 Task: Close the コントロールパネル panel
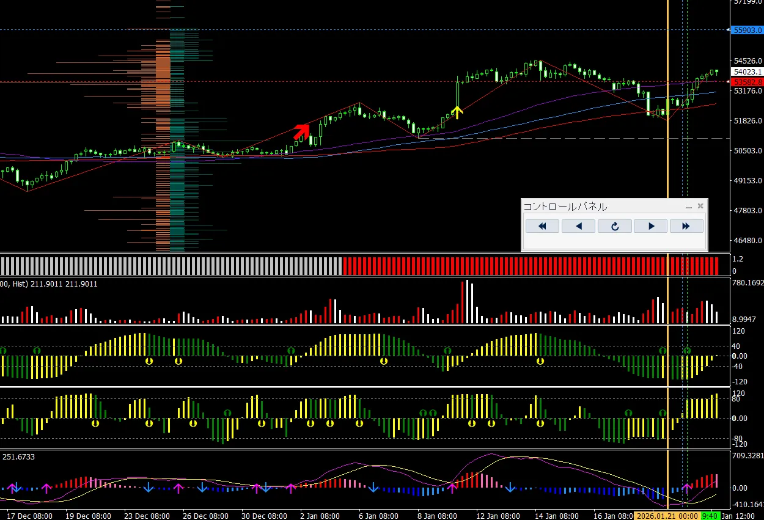pos(700,207)
